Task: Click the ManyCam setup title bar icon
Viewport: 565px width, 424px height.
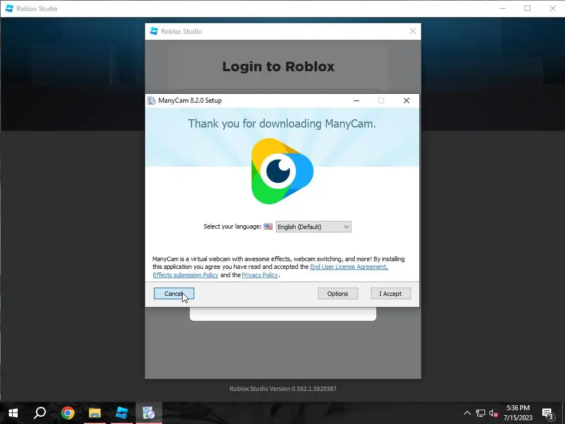Action: (x=152, y=100)
